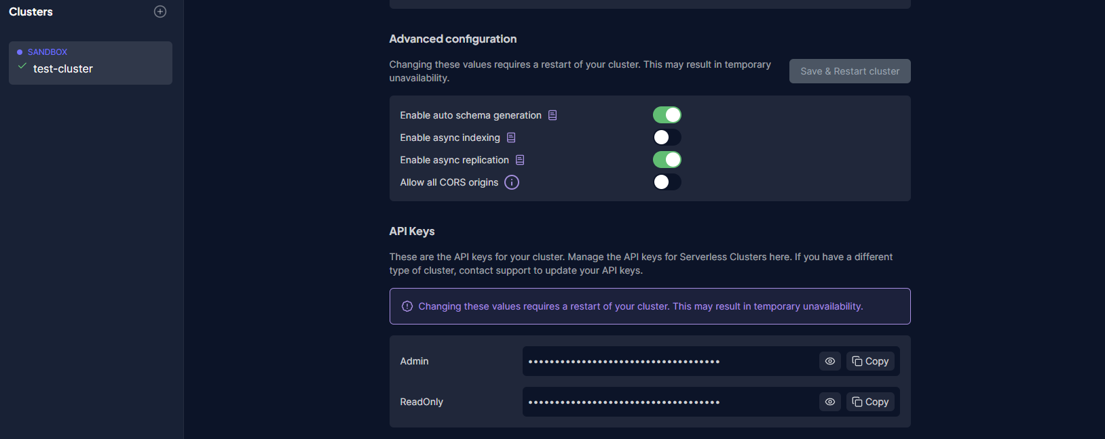Copy the Admin API key
Image resolution: width=1105 pixels, height=439 pixels.
[870, 361]
